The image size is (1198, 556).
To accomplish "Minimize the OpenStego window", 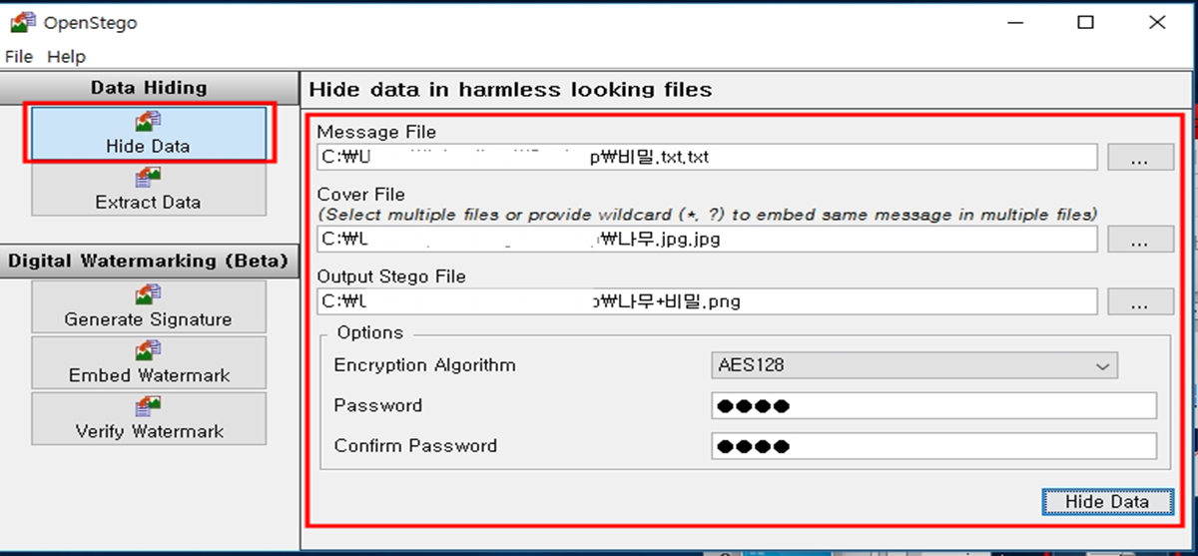I will coord(1016,23).
